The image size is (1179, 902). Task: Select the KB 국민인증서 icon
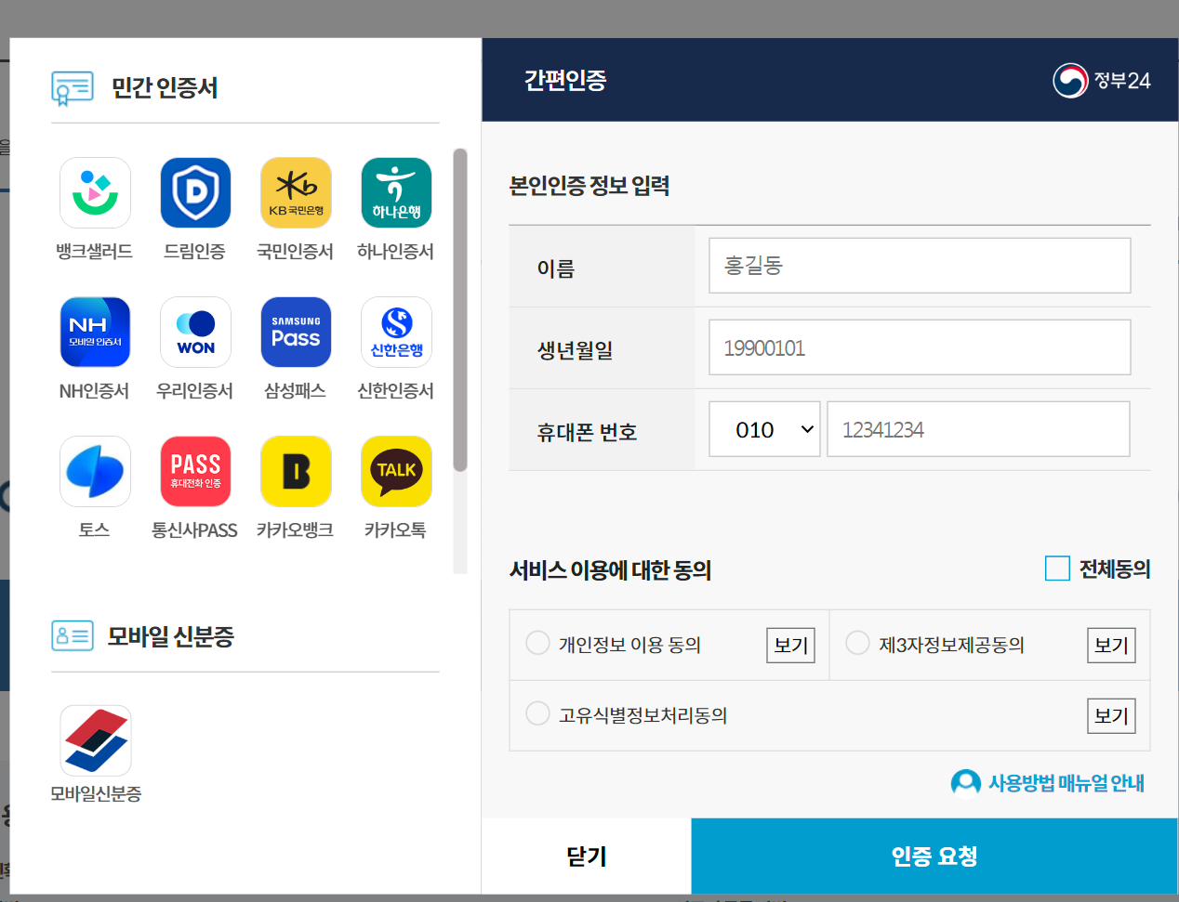click(x=296, y=192)
